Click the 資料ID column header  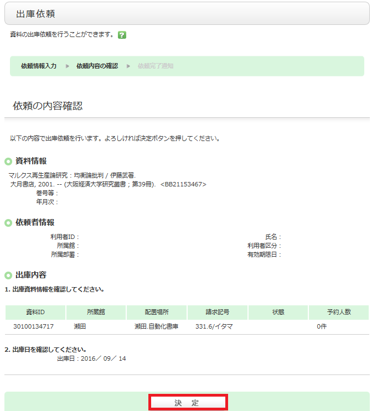(35, 312)
